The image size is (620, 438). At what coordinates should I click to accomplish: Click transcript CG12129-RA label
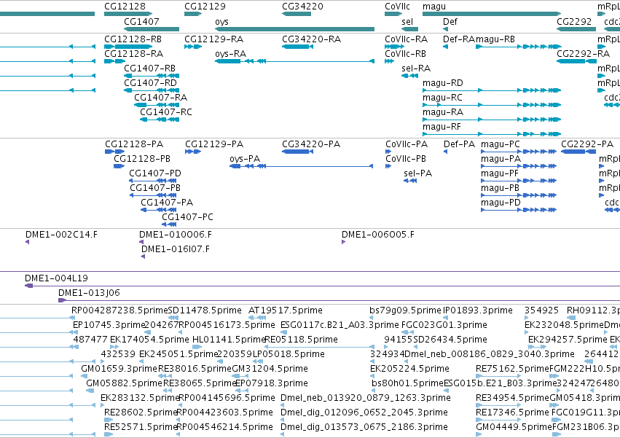click(214, 39)
